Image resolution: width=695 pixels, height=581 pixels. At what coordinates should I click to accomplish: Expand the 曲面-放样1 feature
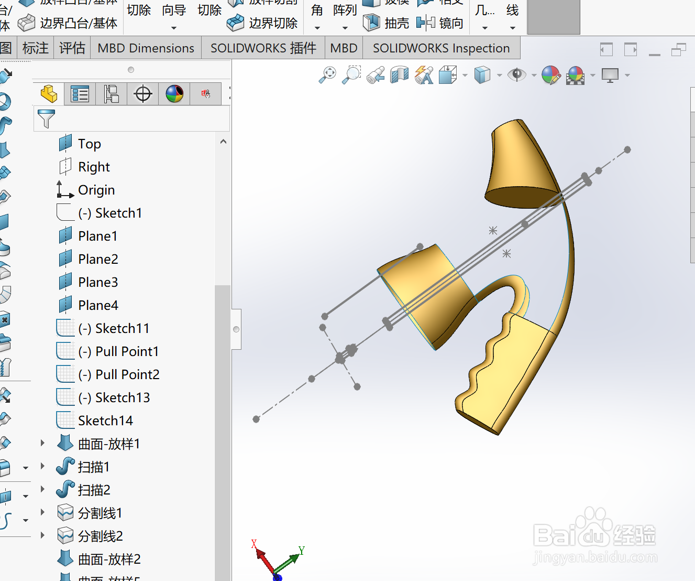click(x=43, y=443)
